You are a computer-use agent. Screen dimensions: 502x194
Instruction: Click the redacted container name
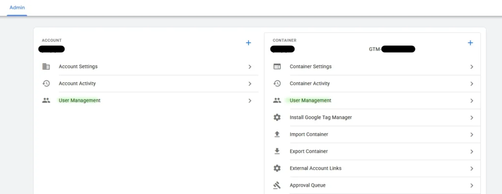point(282,49)
